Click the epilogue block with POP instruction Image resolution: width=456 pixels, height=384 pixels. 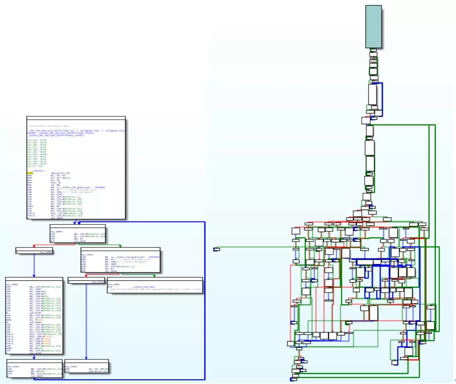tap(87, 366)
